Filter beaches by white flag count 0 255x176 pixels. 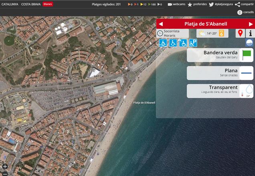(160, 4)
